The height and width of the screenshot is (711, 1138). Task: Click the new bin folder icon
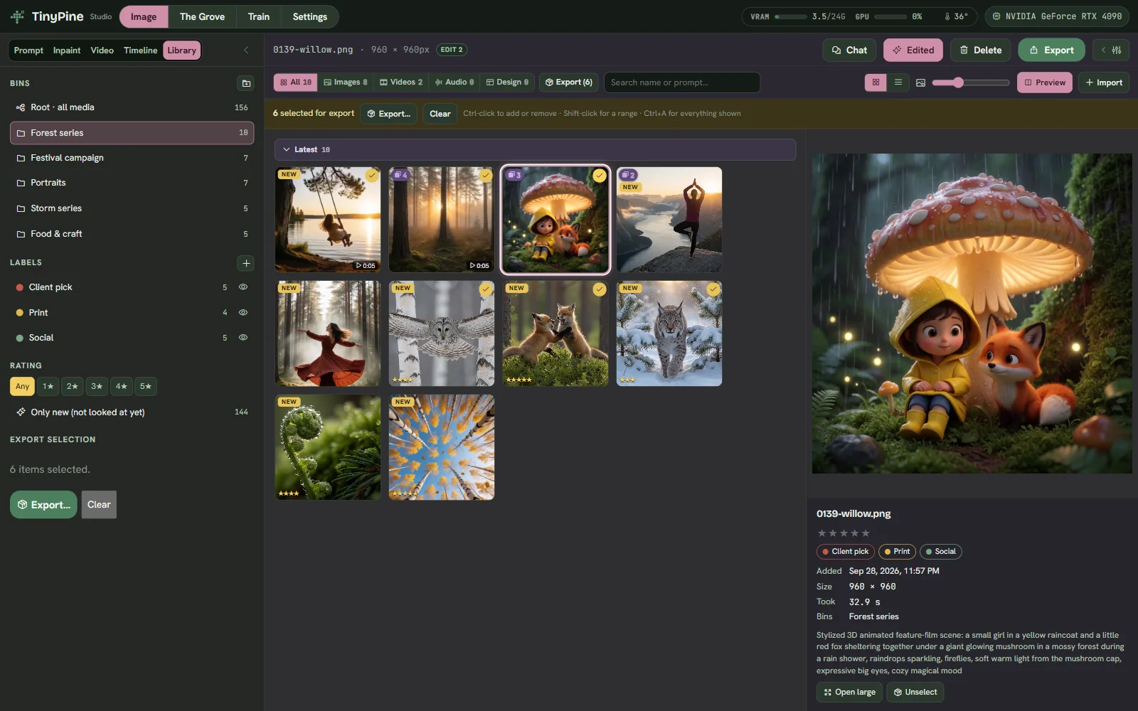click(245, 83)
